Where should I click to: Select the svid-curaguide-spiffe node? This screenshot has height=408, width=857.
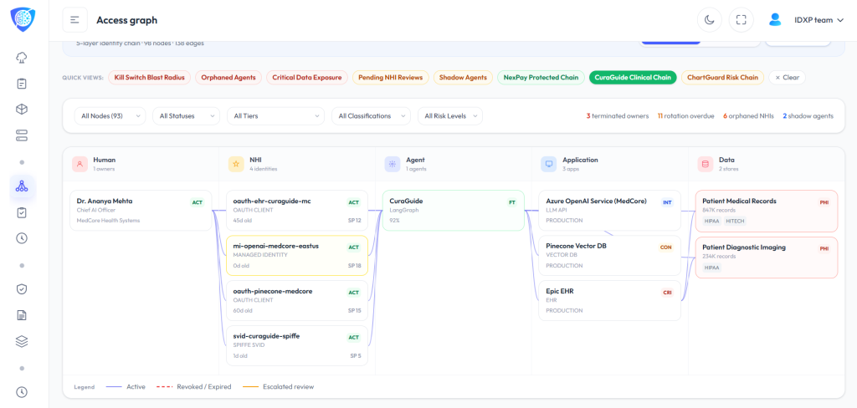pos(297,345)
